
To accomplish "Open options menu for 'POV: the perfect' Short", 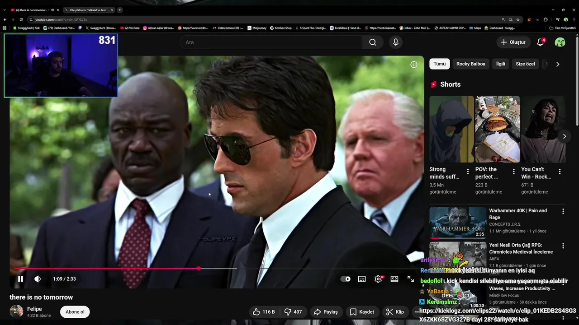I will pos(514,172).
